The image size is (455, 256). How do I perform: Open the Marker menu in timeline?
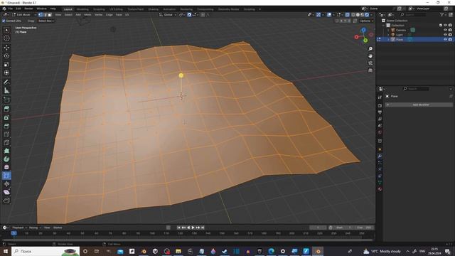(x=58, y=228)
